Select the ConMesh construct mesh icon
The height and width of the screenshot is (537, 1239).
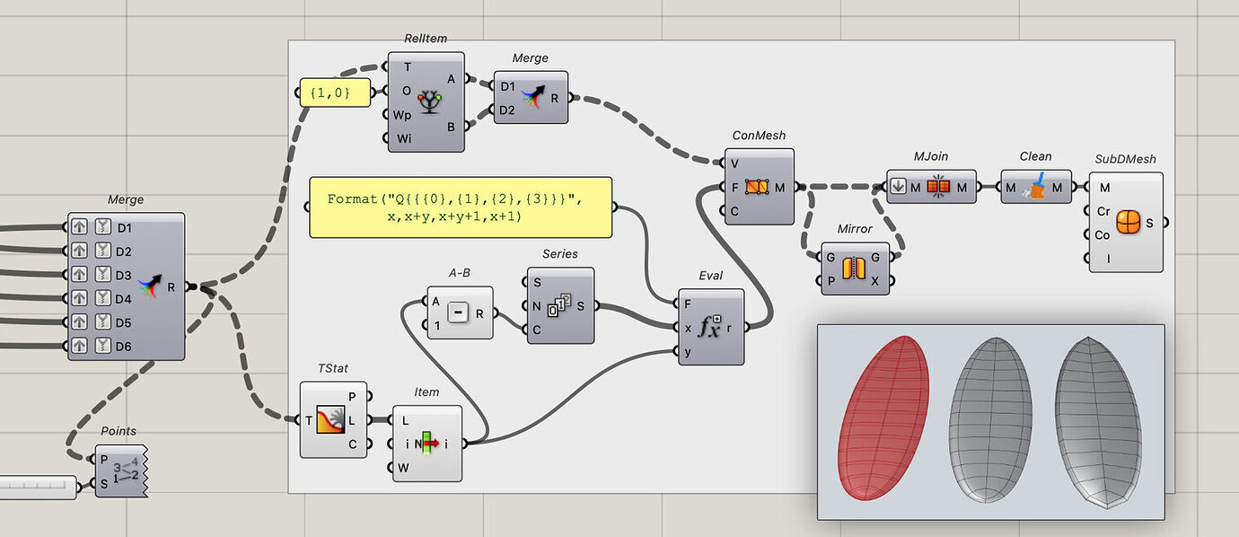point(759,186)
